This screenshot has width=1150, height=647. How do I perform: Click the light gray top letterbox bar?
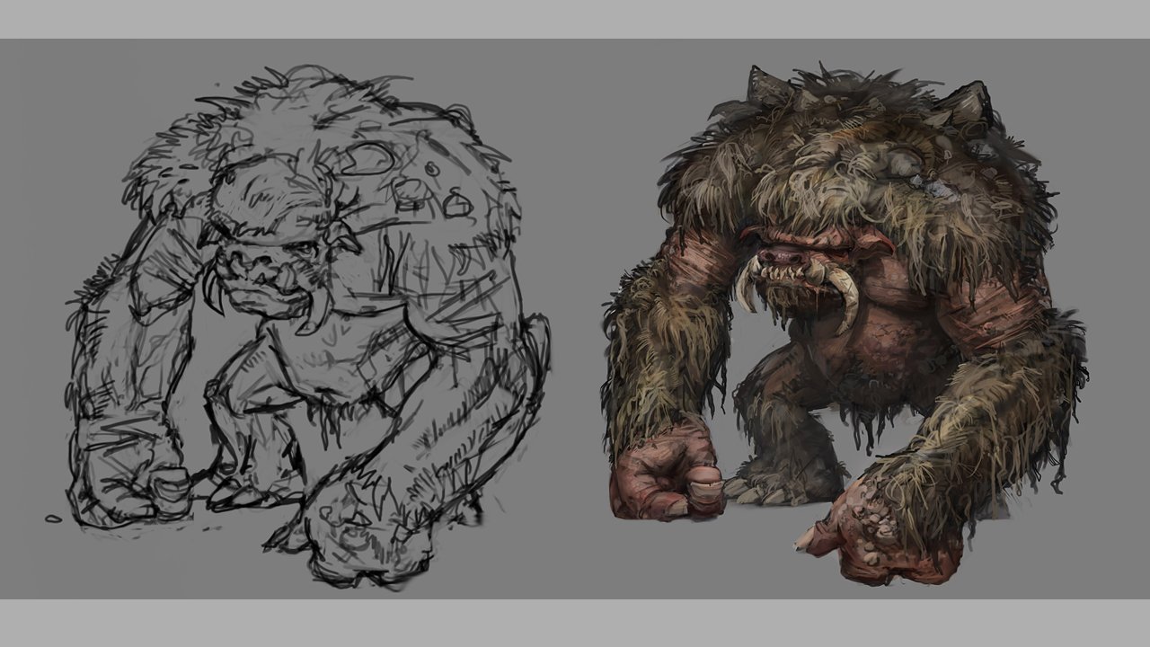(575, 19)
